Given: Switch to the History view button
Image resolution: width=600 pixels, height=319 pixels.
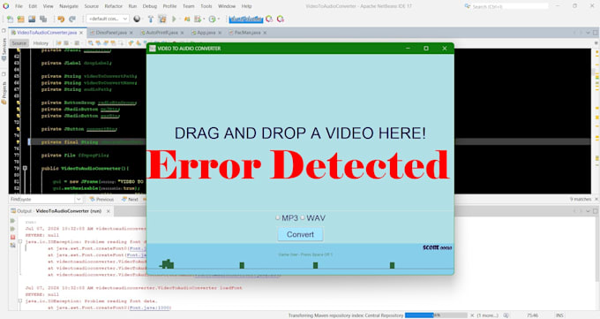Looking at the screenshot, I should (41, 43).
